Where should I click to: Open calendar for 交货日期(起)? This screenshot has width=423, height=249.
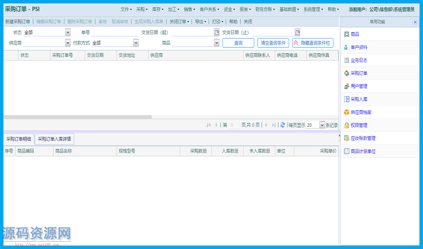(x=217, y=33)
